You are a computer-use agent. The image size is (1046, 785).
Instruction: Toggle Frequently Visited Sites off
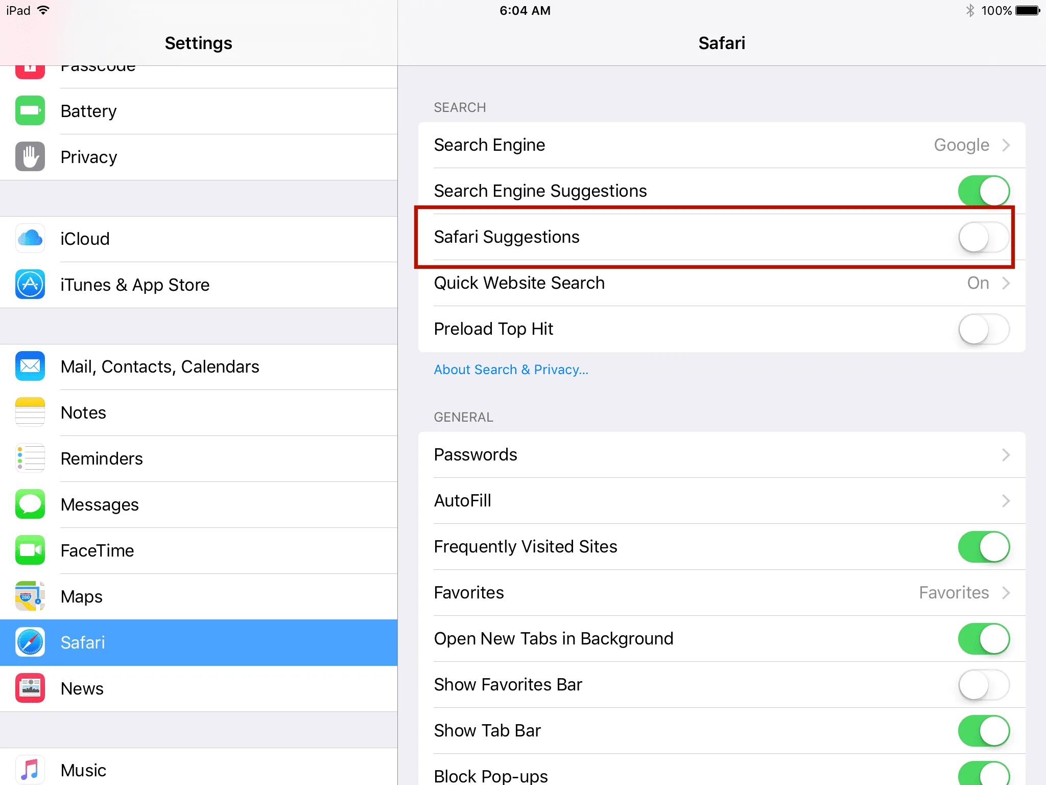983,547
